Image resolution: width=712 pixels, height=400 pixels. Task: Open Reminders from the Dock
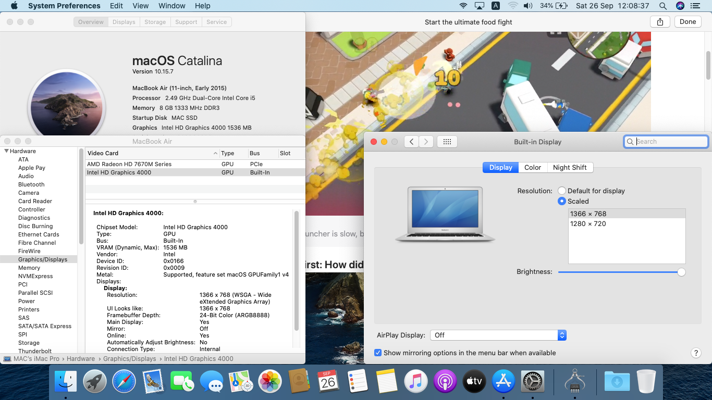pos(358,382)
